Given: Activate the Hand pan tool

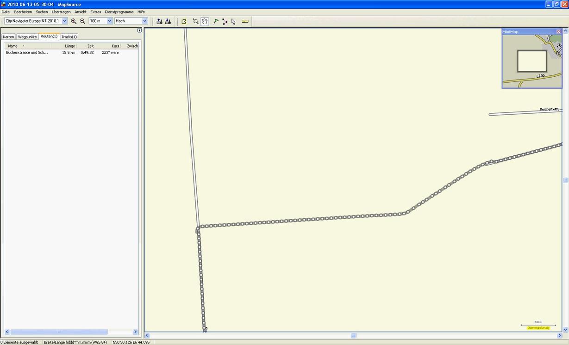Looking at the screenshot, I should point(204,21).
